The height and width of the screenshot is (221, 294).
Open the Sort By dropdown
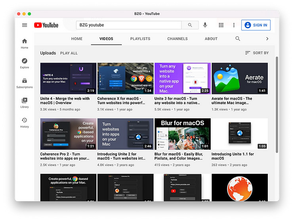[x=257, y=53]
